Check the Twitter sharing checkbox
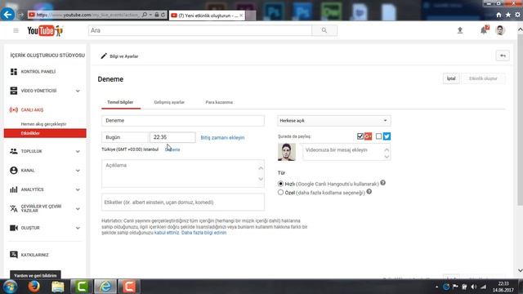523x294 pixels. (x=378, y=136)
